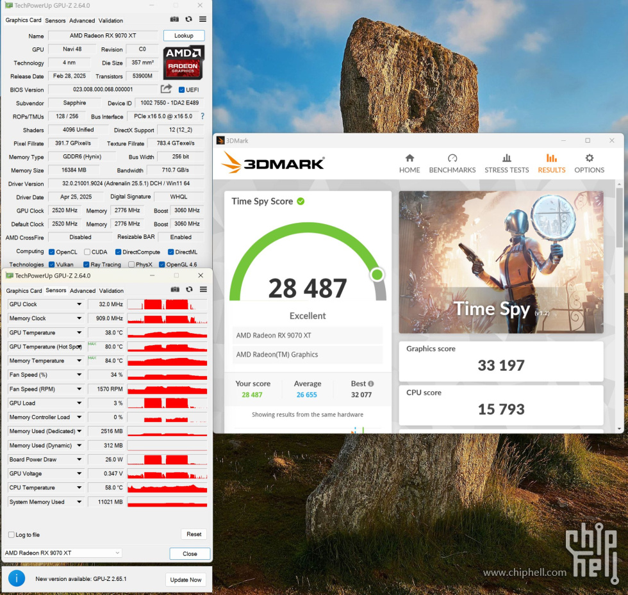Click the Board Power Draw sensor graph
This screenshot has width=628, height=595.
coord(167,459)
